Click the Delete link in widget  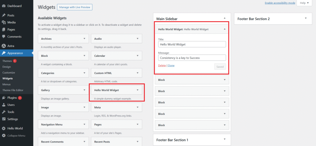[x=162, y=65]
